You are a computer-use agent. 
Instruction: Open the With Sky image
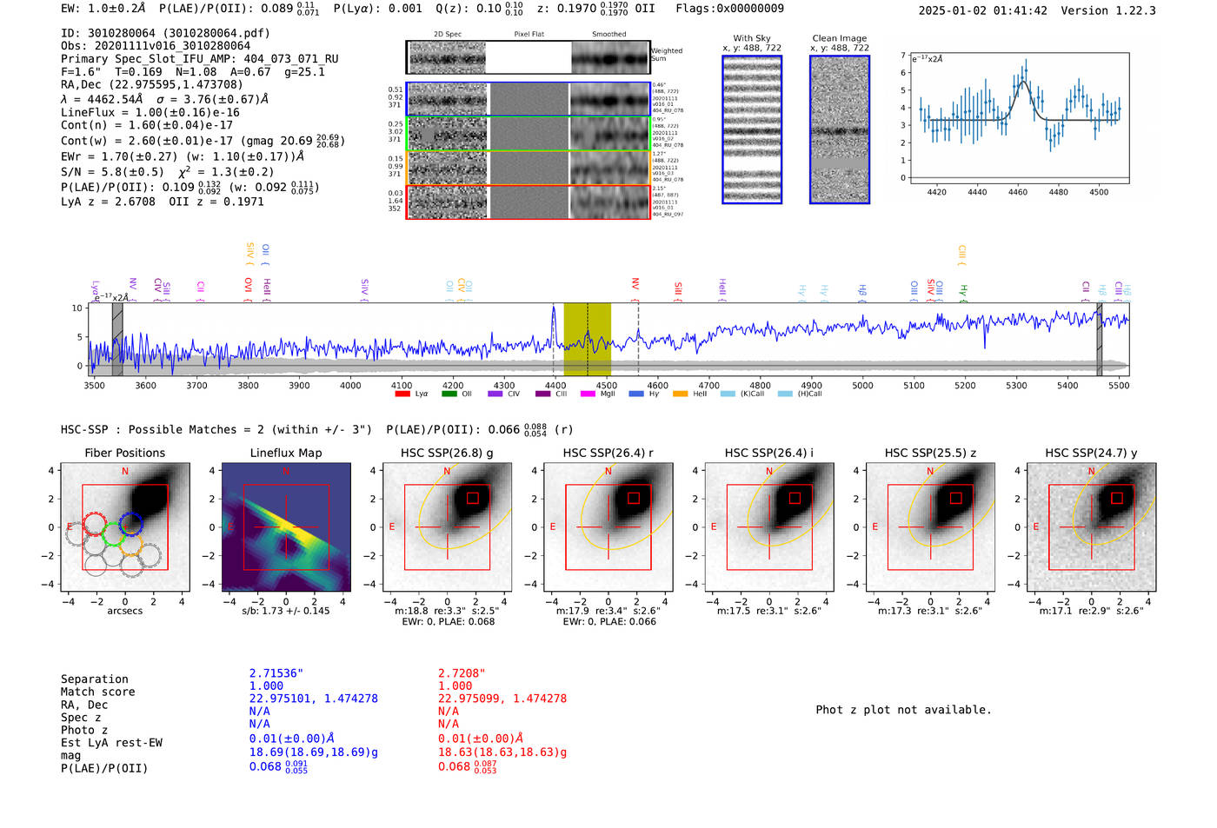pyautogui.click(x=752, y=129)
